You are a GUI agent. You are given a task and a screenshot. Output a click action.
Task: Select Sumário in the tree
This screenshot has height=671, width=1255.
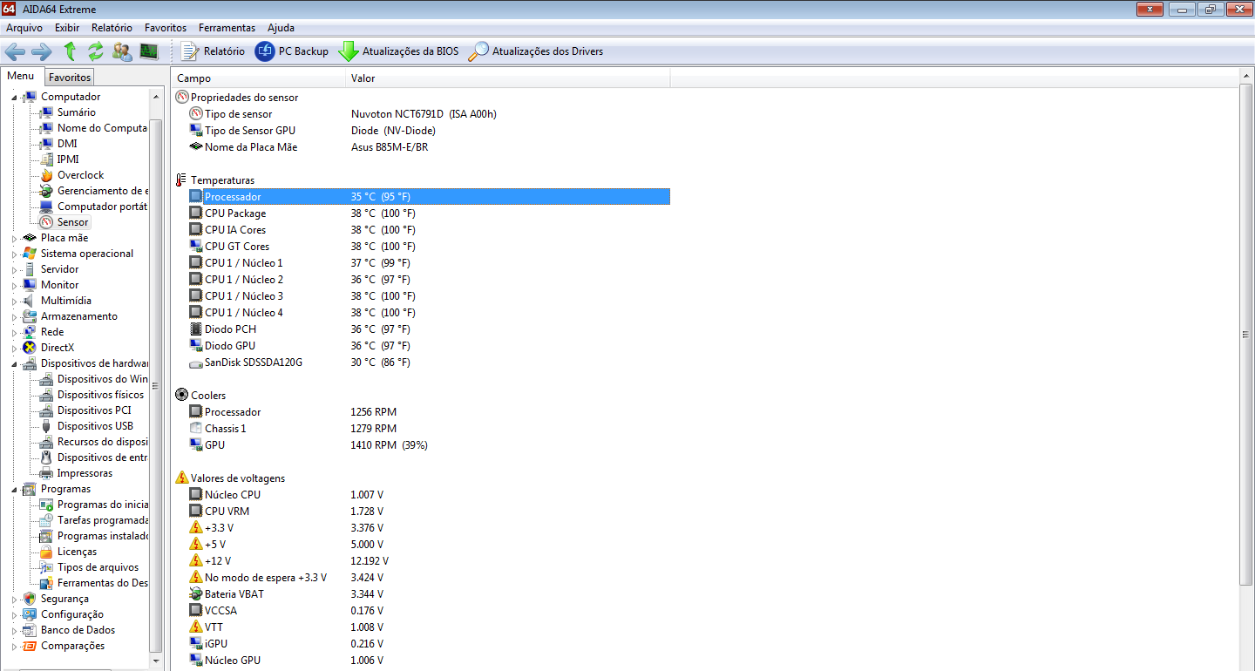point(77,112)
